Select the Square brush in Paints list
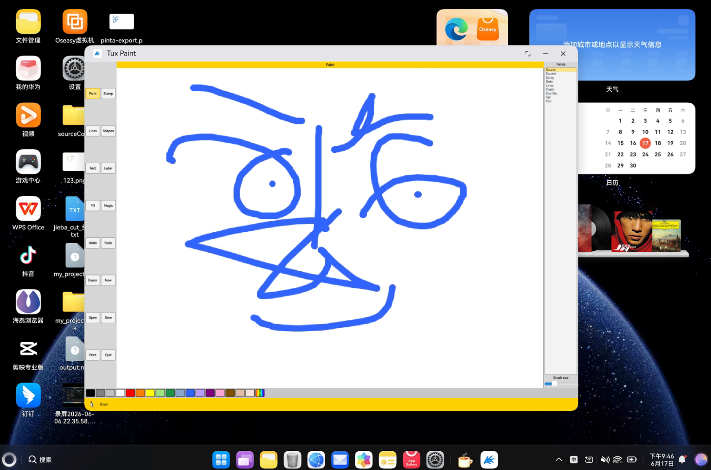711x470 pixels. [x=560, y=74]
